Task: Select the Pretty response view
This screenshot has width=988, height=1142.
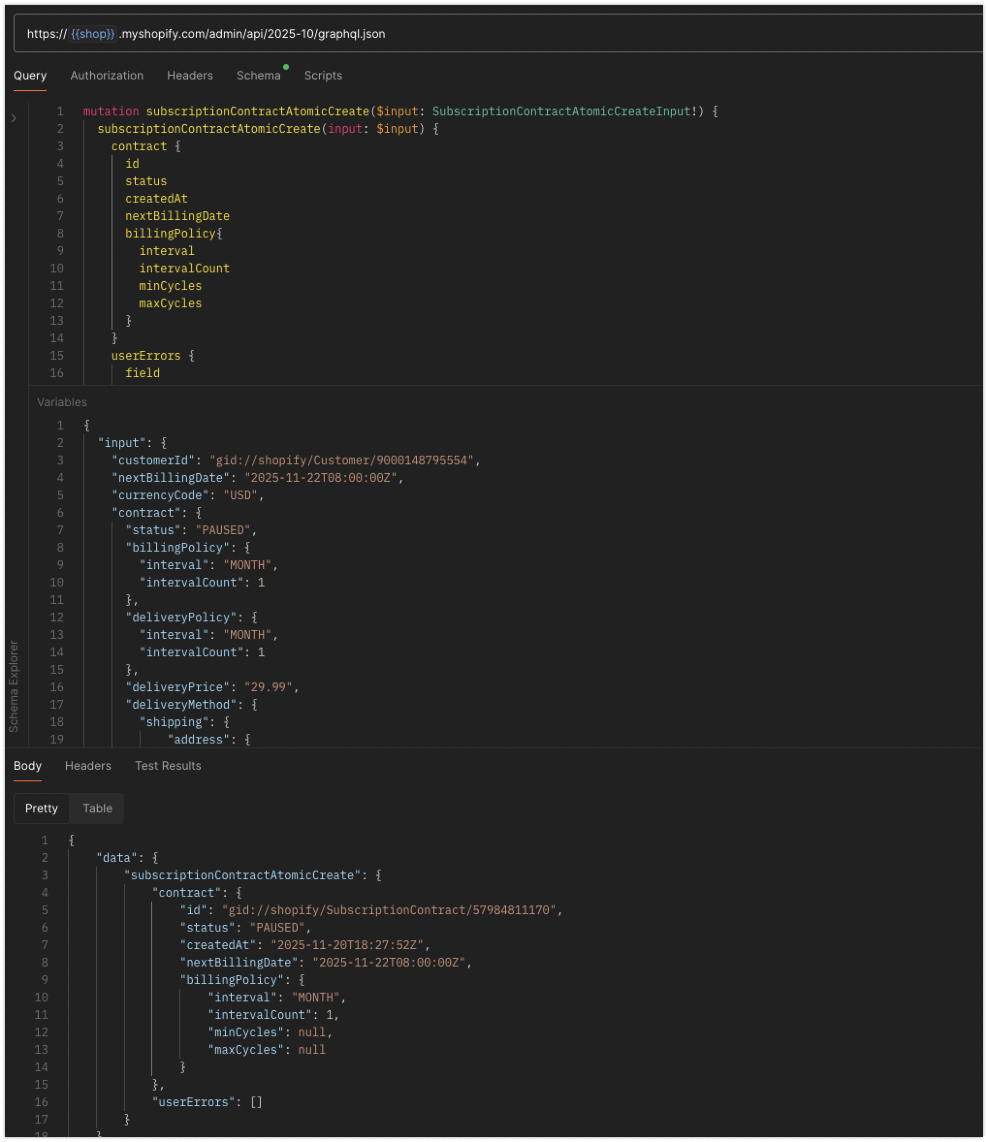Action: [41, 808]
